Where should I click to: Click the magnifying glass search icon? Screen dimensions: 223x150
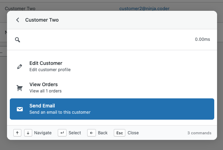(x=18, y=40)
